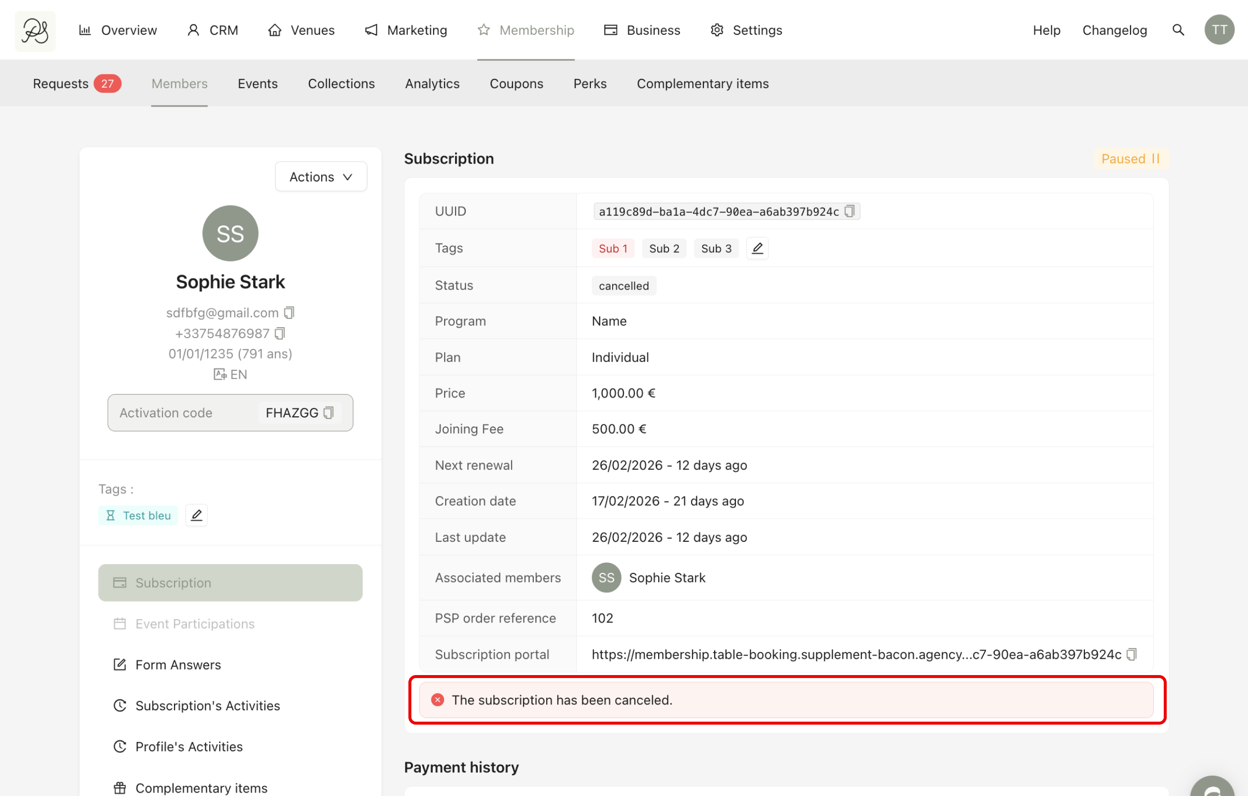
Task: Copy the FHAZGG activation code
Action: coord(329,412)
